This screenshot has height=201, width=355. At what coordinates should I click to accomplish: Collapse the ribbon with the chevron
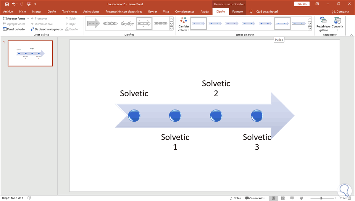coord(351,34)
